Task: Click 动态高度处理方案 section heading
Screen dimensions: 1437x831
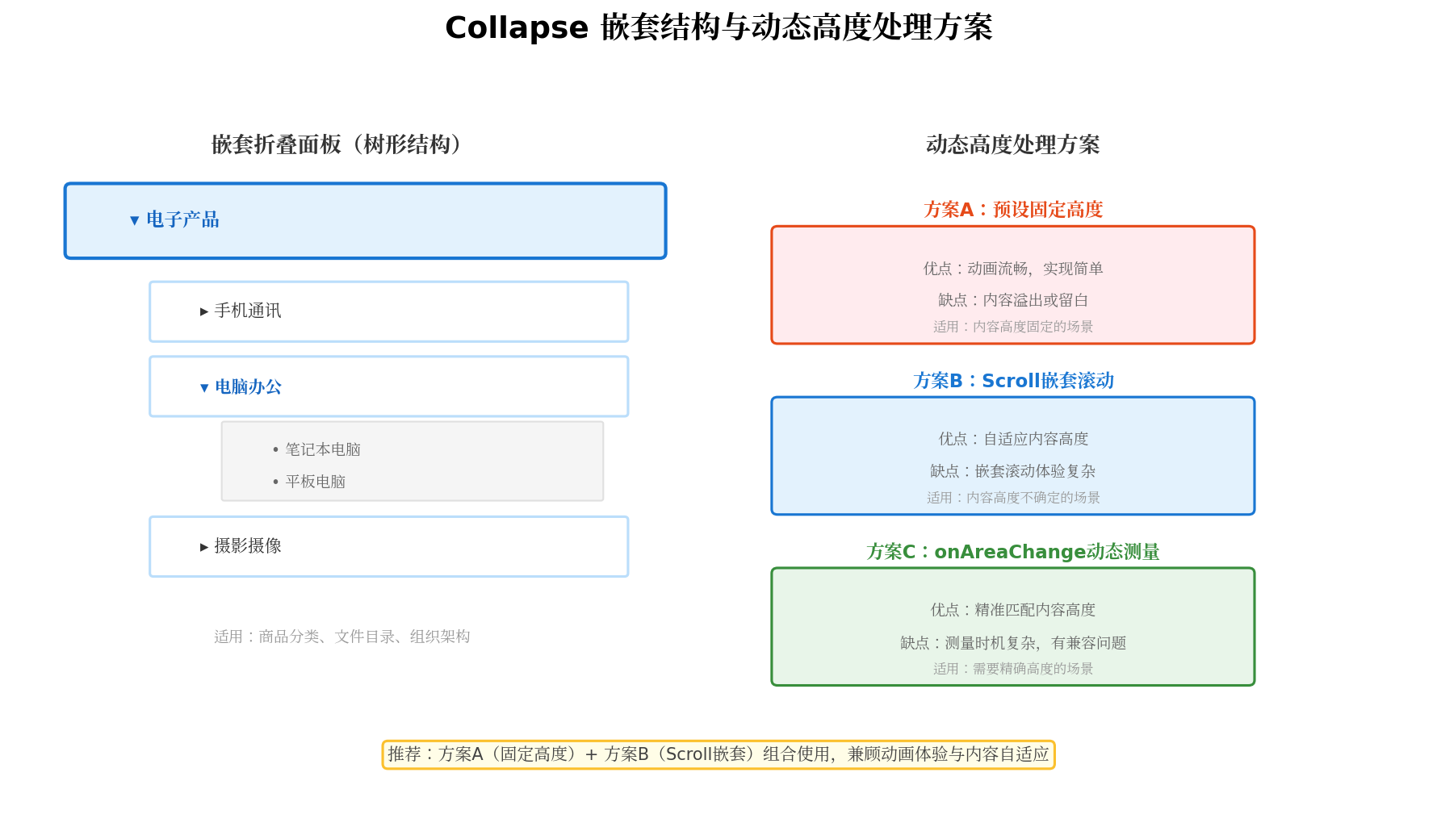Action: pyautogui.click(x=1013, y=144)
